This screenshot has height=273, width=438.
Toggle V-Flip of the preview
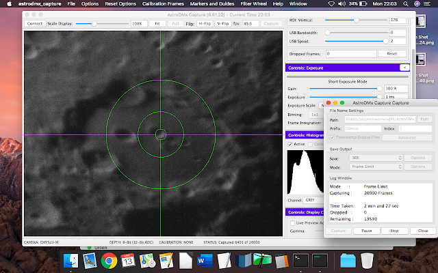(223, 24)
